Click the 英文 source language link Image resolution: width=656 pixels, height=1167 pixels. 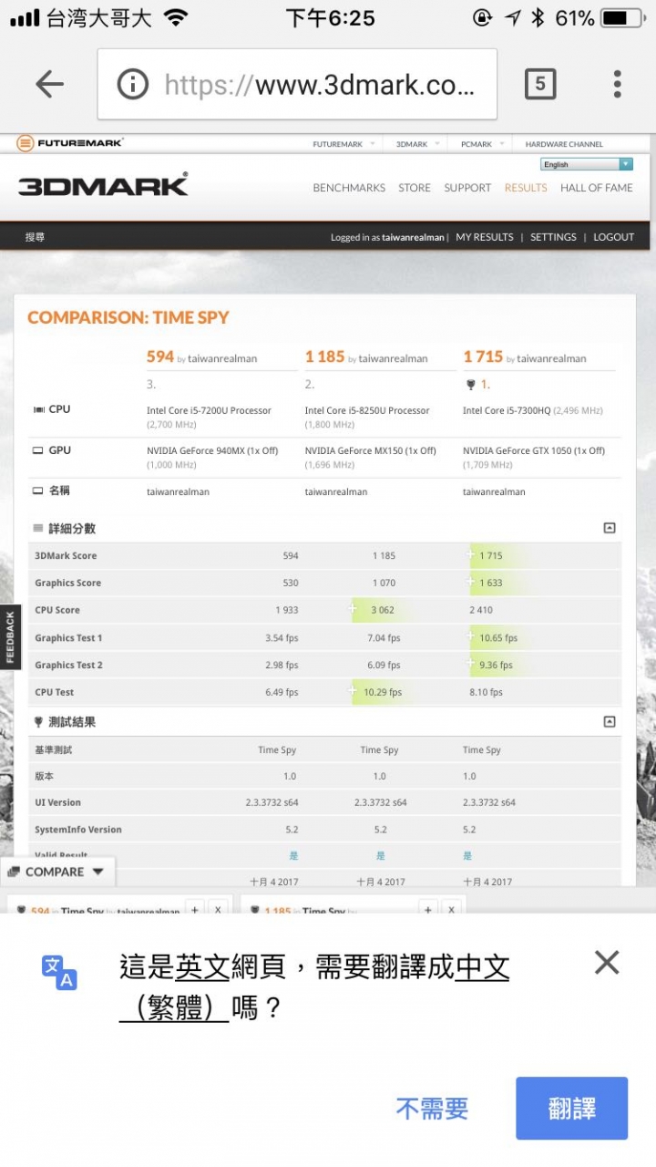click(202, 966)
